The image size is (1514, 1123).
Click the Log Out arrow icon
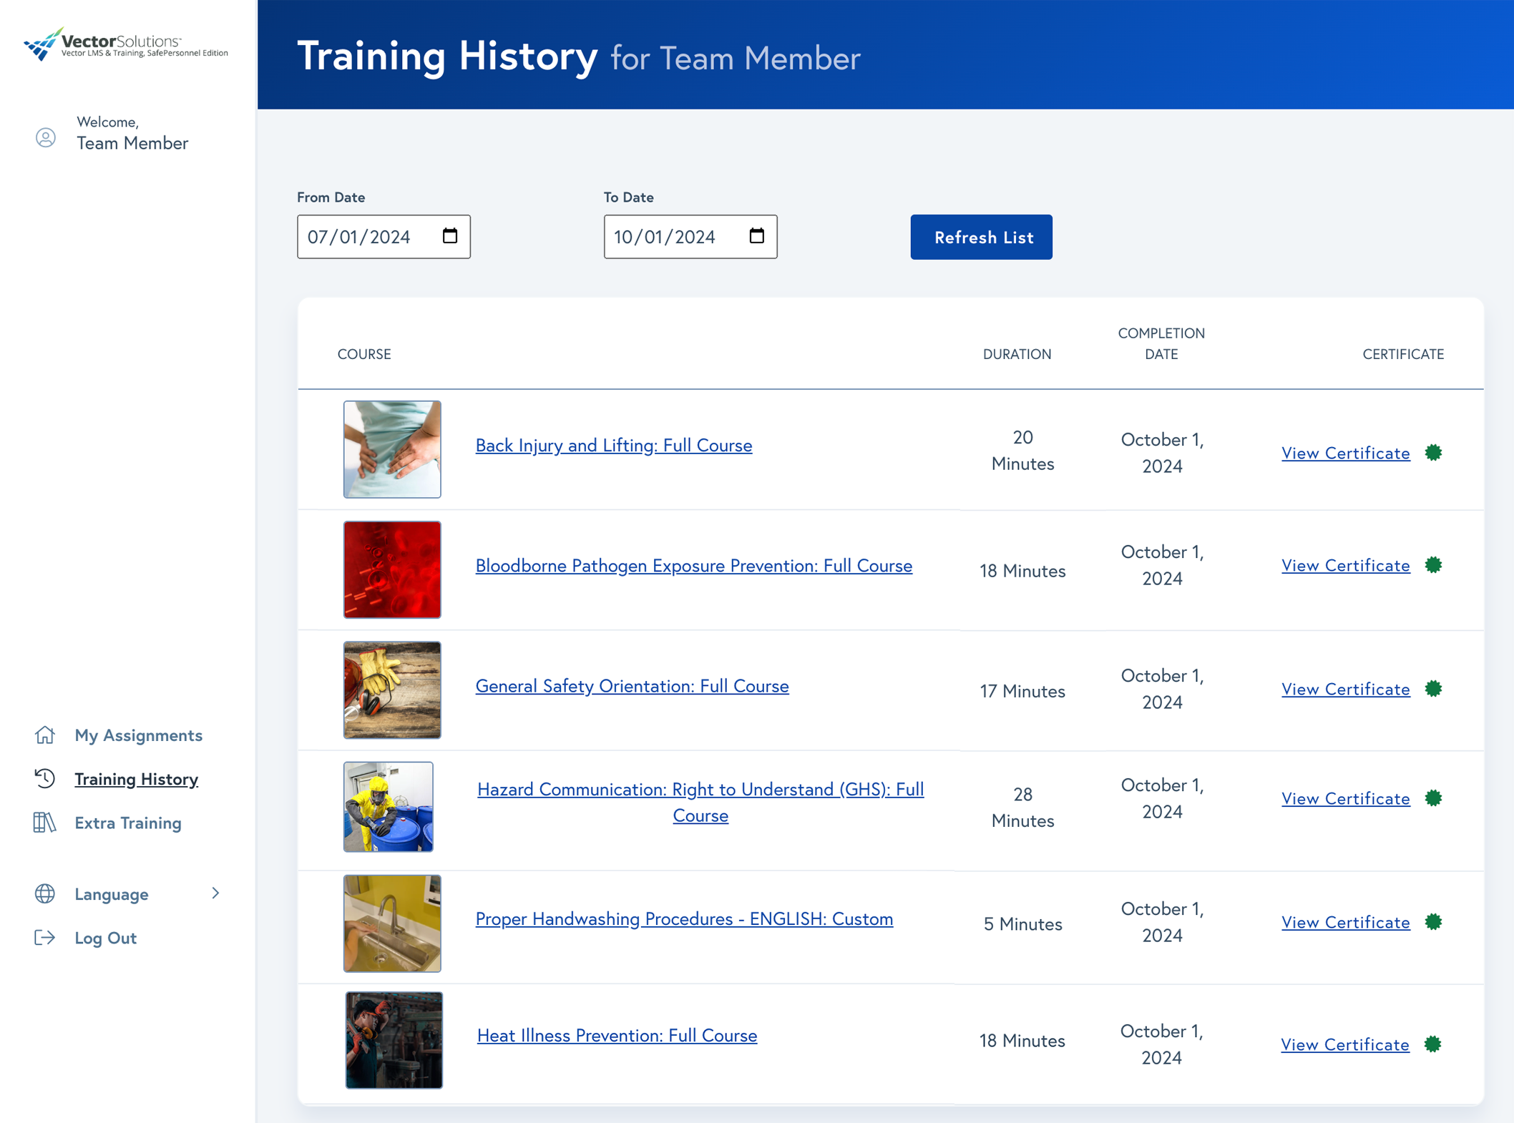coord(45,937)
